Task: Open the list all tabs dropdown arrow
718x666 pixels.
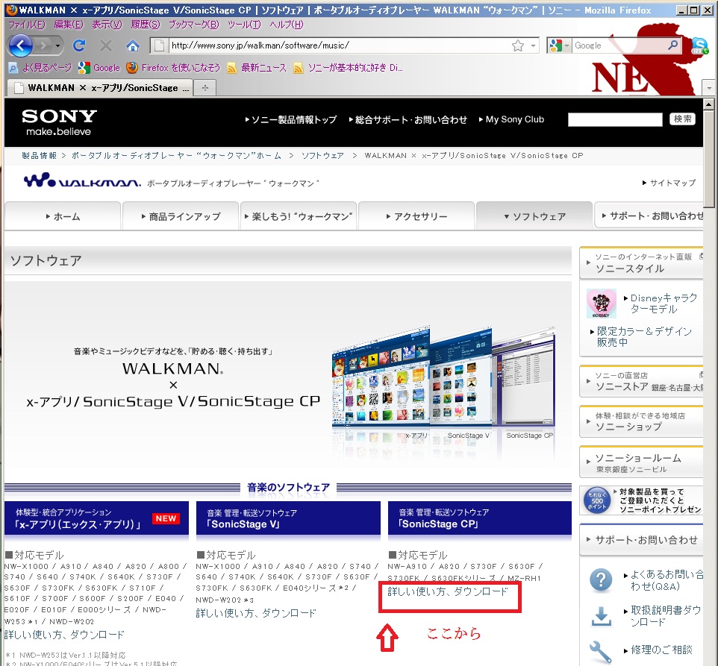Action: (709, 87)
